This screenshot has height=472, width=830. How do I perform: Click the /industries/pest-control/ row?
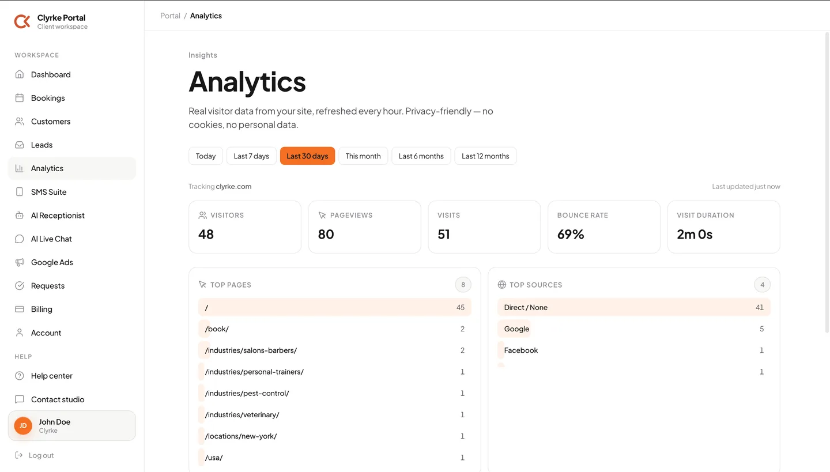click(335, 393)
